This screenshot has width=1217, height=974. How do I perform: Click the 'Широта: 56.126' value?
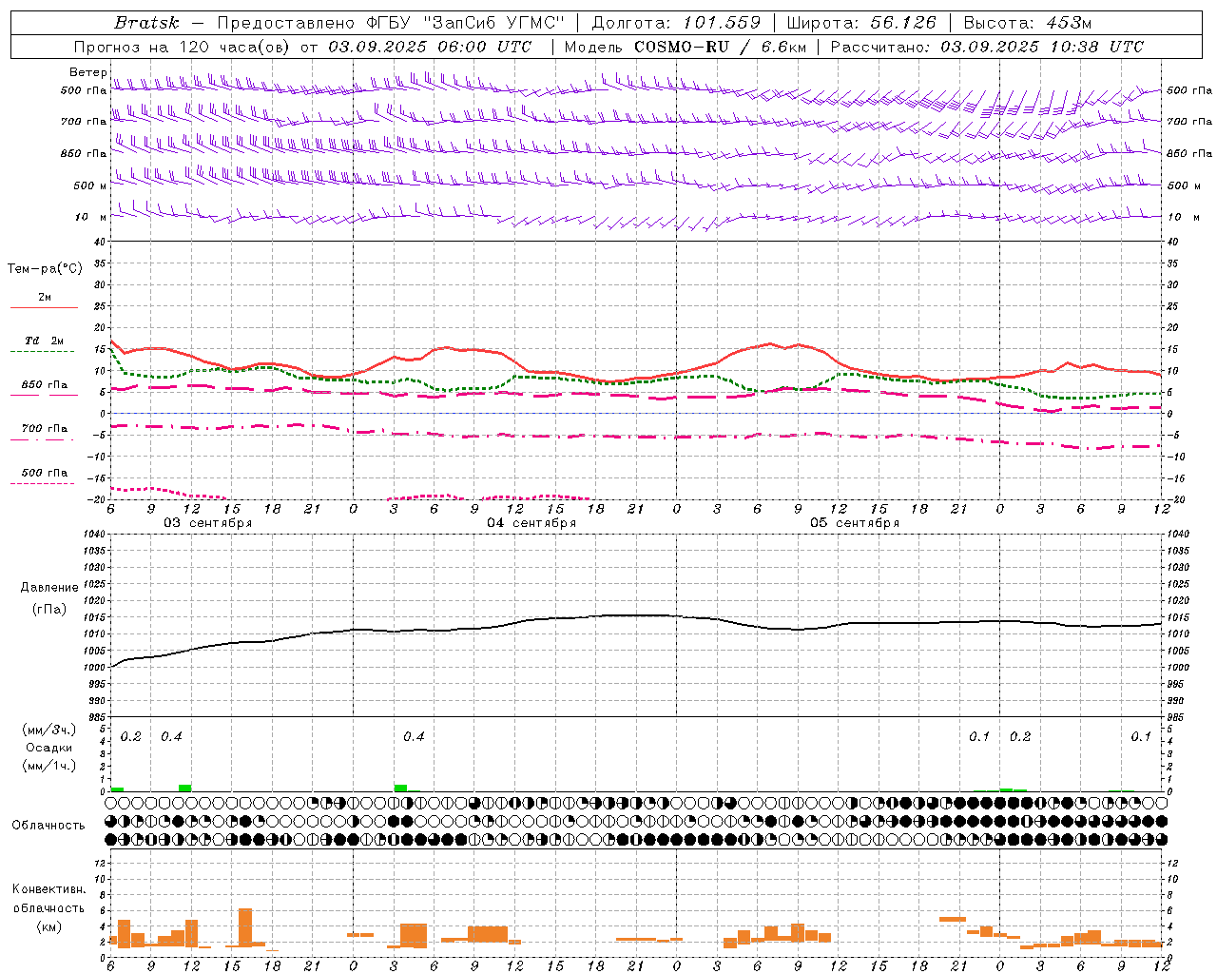[861, 22]
